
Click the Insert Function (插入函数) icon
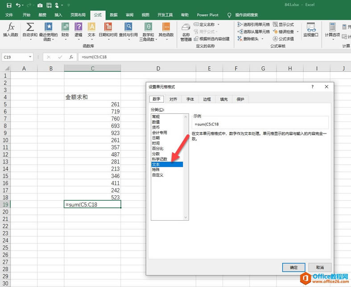click(x=11, y=30)
